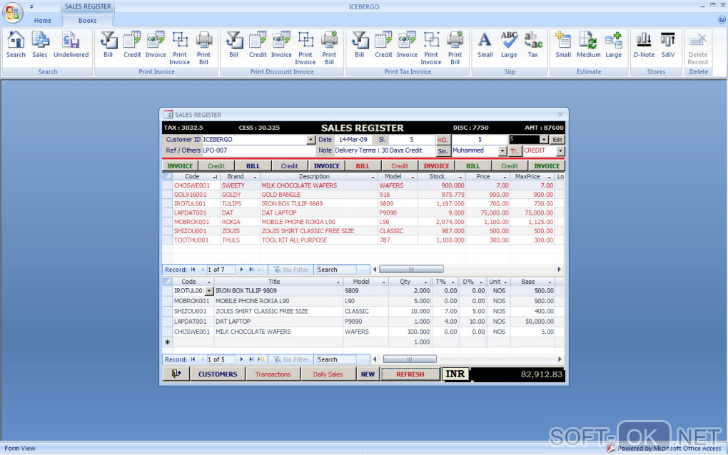Go to first record in lower navigator
728x455 pixels.
click(193, 359)
